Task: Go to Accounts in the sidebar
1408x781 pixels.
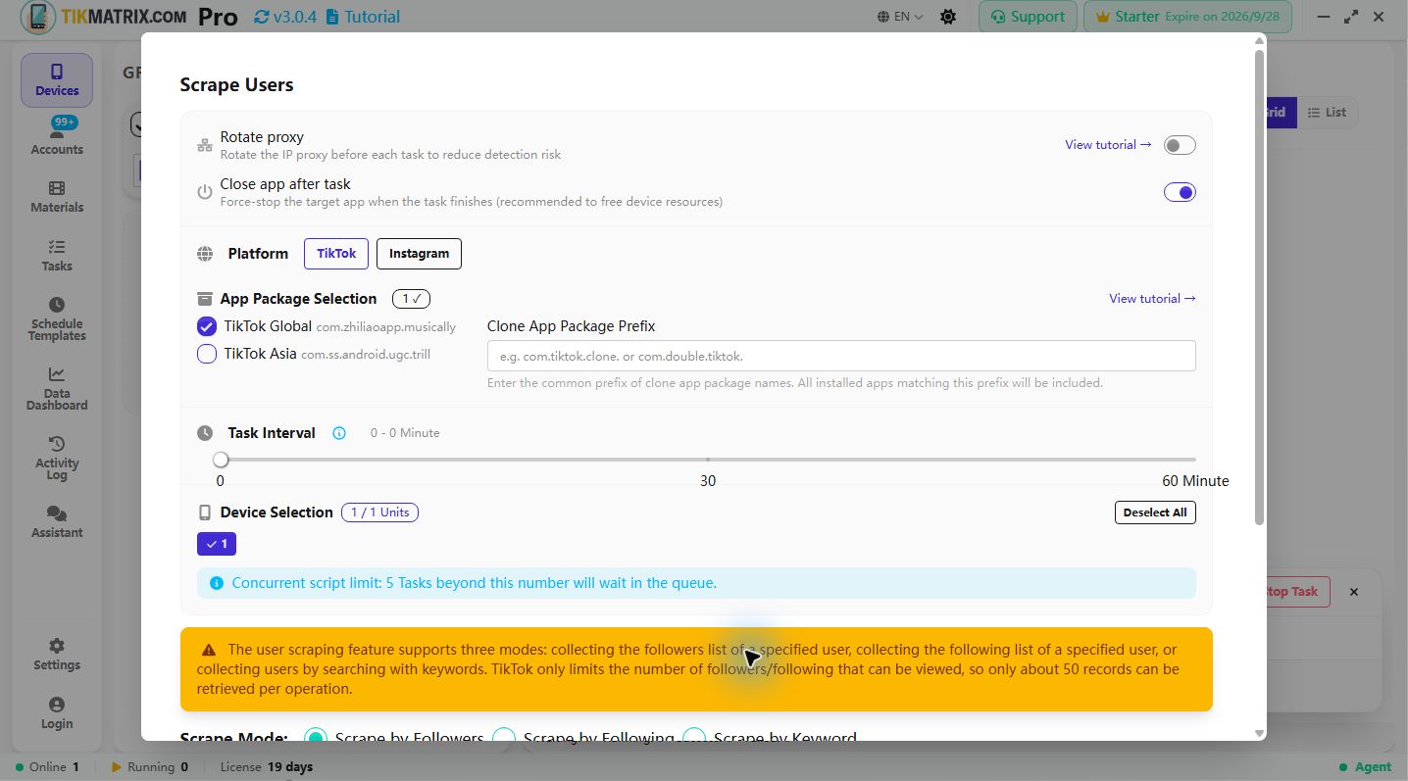Action: pyautogui.click(x=57, y=137)
